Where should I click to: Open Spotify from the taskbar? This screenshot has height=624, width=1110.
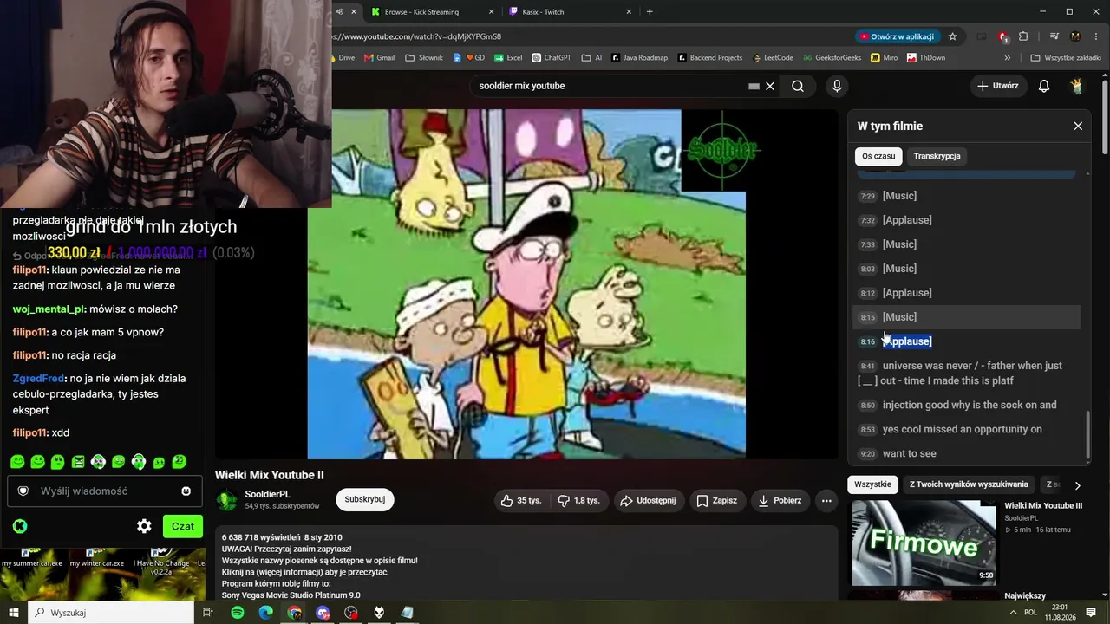click(x=238, y=613)
